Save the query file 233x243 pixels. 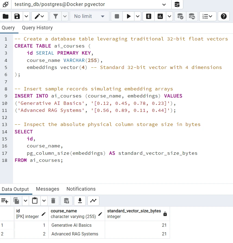pos(17,16)
